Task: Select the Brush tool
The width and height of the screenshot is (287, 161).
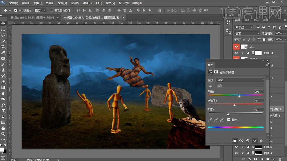Action: click(3, 64)
